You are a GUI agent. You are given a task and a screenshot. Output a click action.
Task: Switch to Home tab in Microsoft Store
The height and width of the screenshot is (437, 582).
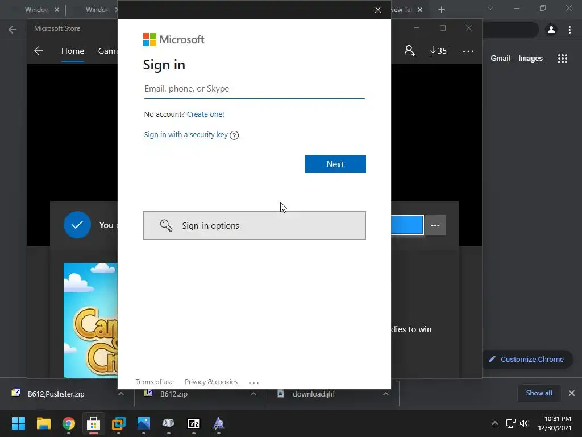[73, 51]
